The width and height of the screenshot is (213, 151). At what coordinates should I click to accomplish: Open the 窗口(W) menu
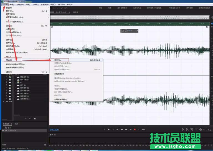tap(61, 4)
